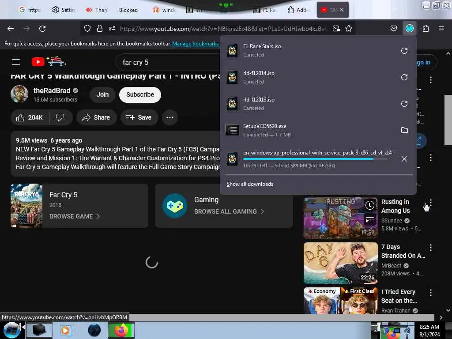Expand BROWSE ALL GAMING section
Screen dimensions: 452x339
click(229, 211)
